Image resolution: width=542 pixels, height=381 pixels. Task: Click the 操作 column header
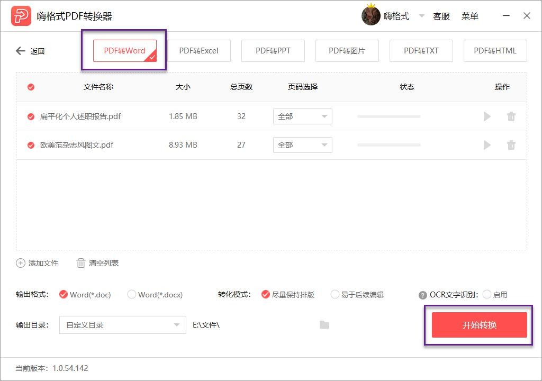pos(502,87)
